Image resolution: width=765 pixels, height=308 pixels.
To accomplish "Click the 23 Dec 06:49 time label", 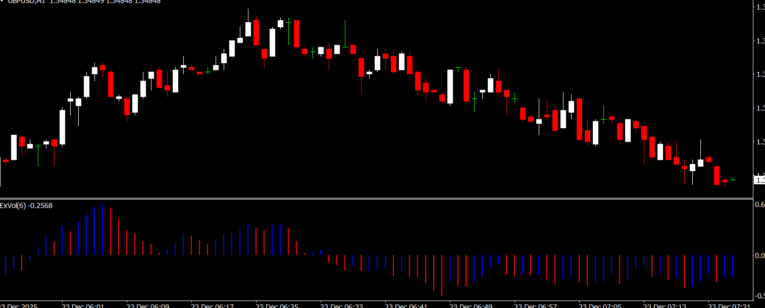I will point(471,305).
